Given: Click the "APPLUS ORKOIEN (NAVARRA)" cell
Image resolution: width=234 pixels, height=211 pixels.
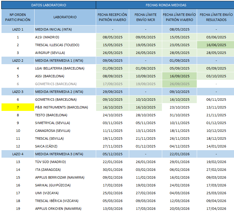Looking at the screenshot, I should pos(58,209).
